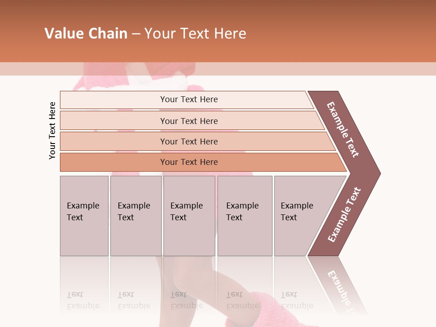Select the middle third "Example Text" box

point(189,215)
